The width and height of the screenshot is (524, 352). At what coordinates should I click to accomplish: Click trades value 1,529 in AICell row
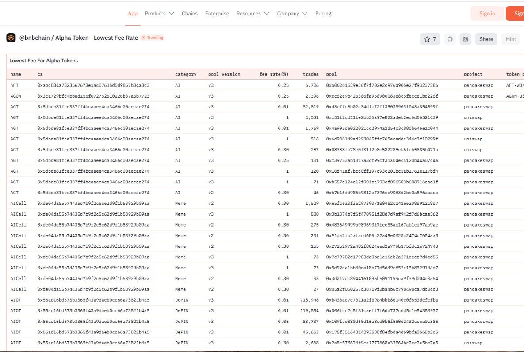tap(312, 203)
